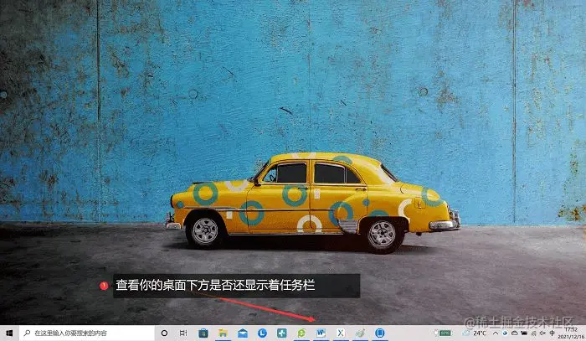The image size is (586, 341).
Task: Open Task View on the taskbar
Action: [183, 333]
